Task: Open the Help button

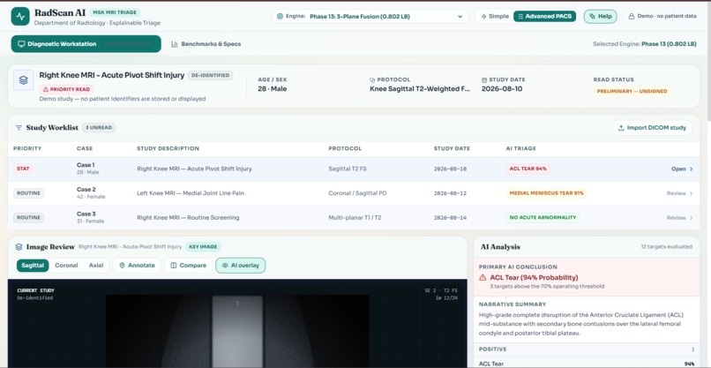Action: (x=600, y=17)
